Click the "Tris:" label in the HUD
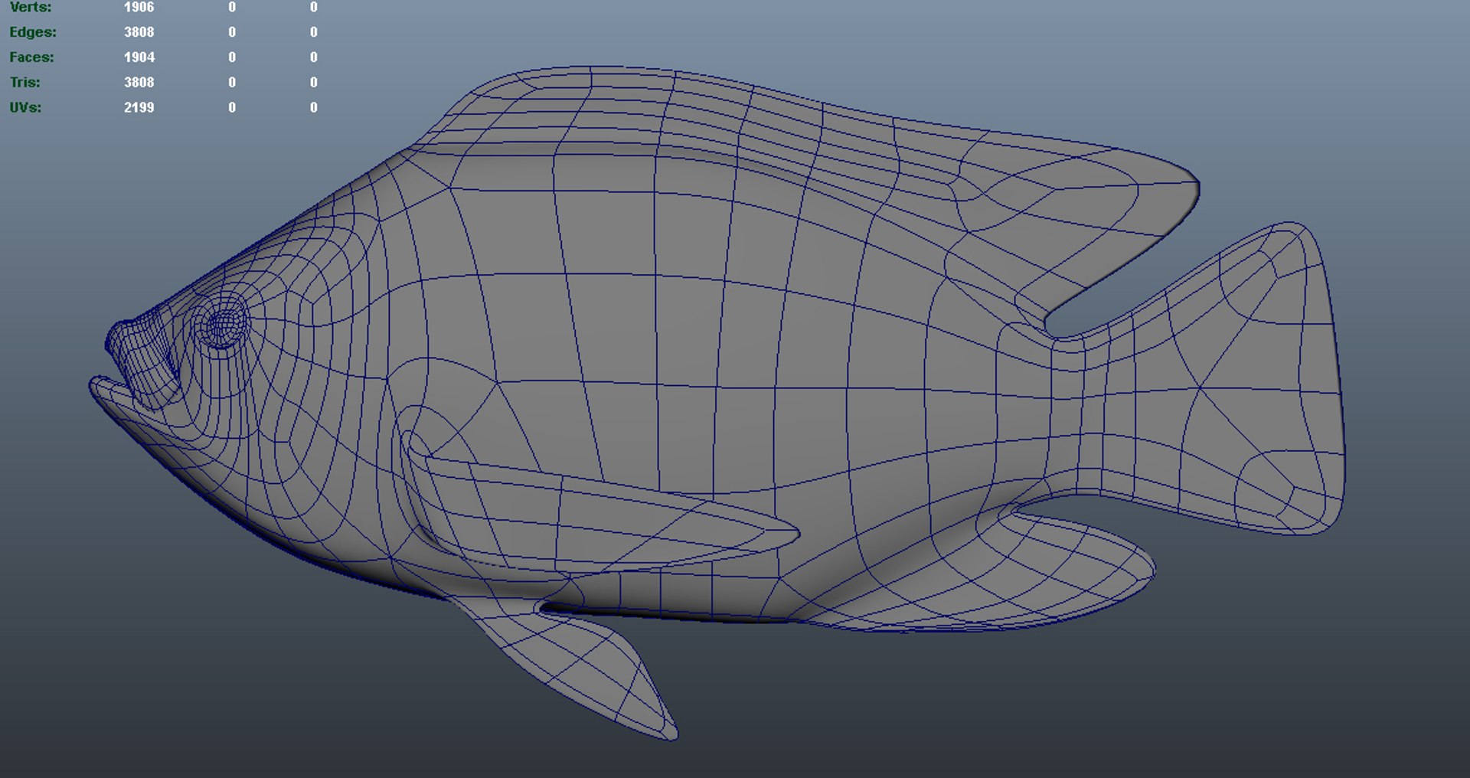This screenshot has width=1470, height=778. (25, 82)
